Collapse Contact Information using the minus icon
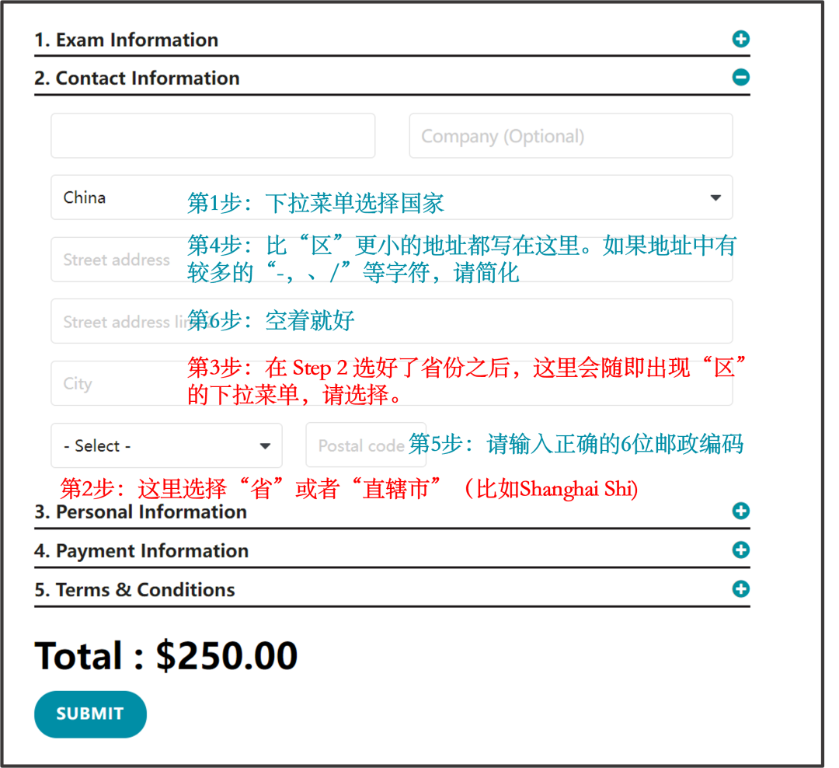The height and width of the screenshot is (768, 839). click(x=740, y=78)
